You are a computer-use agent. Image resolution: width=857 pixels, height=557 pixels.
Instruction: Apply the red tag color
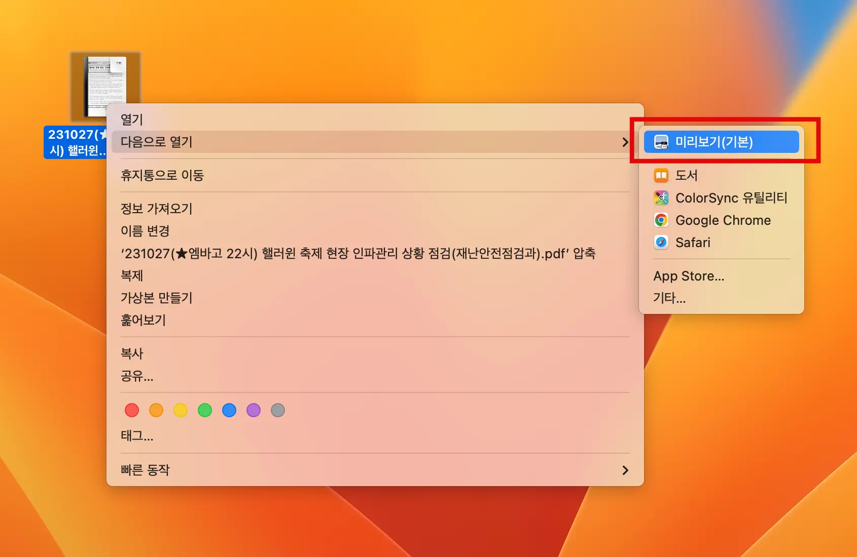(x=132, y=410)
